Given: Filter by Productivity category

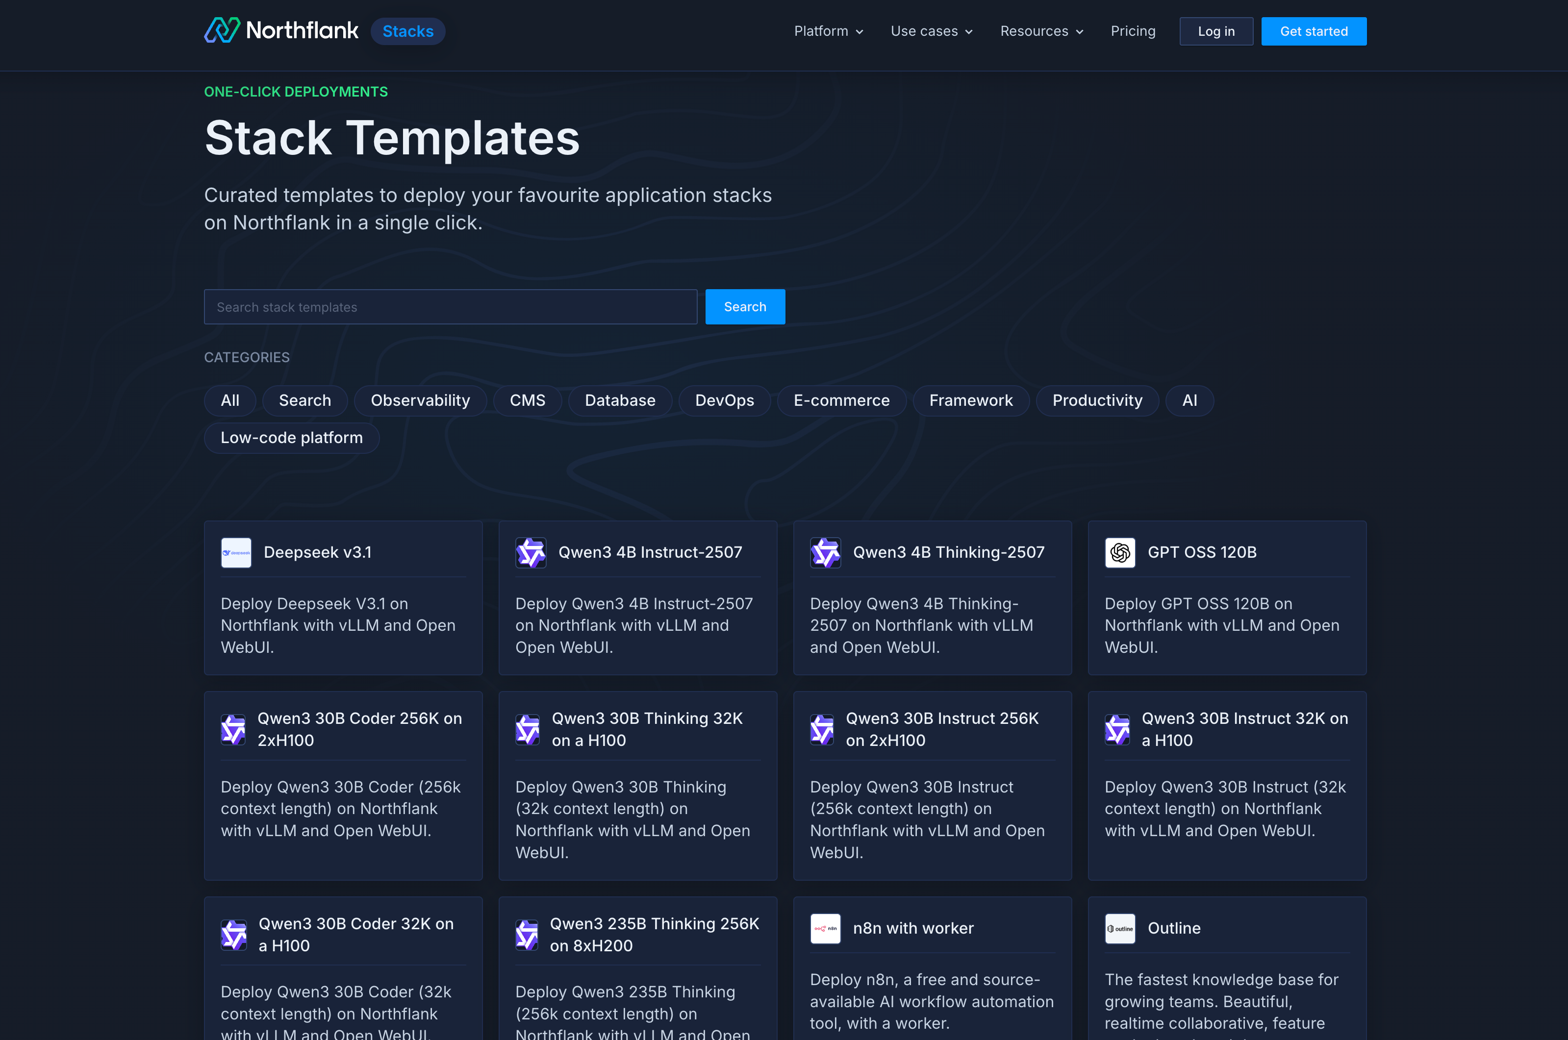Looking at the screenshot, I should (x=1097, y=400).
